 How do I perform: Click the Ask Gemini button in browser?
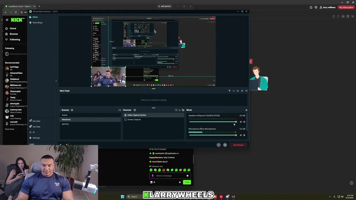[x=164, y=6]
